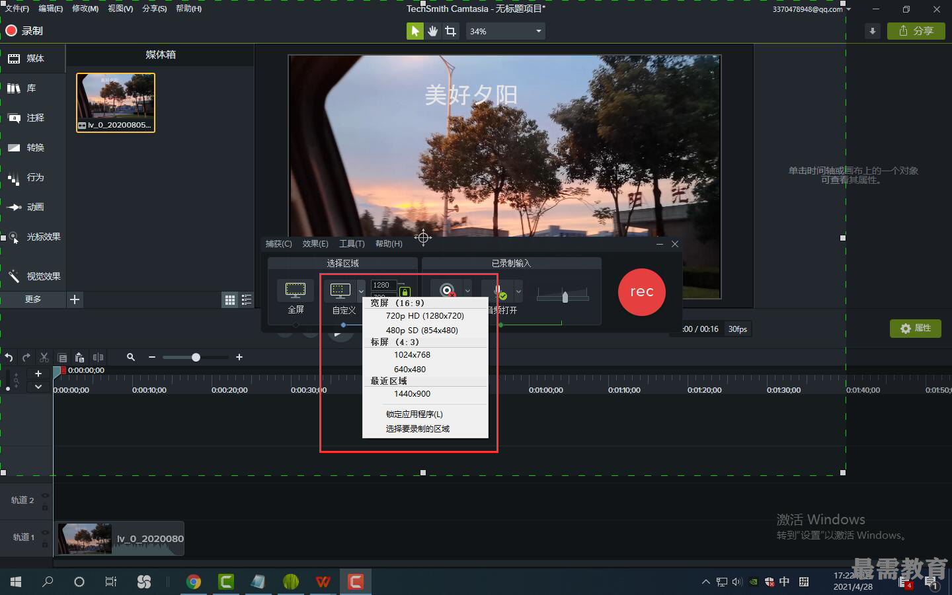Zoom in timeline with plus button

(x=239, y=357)
